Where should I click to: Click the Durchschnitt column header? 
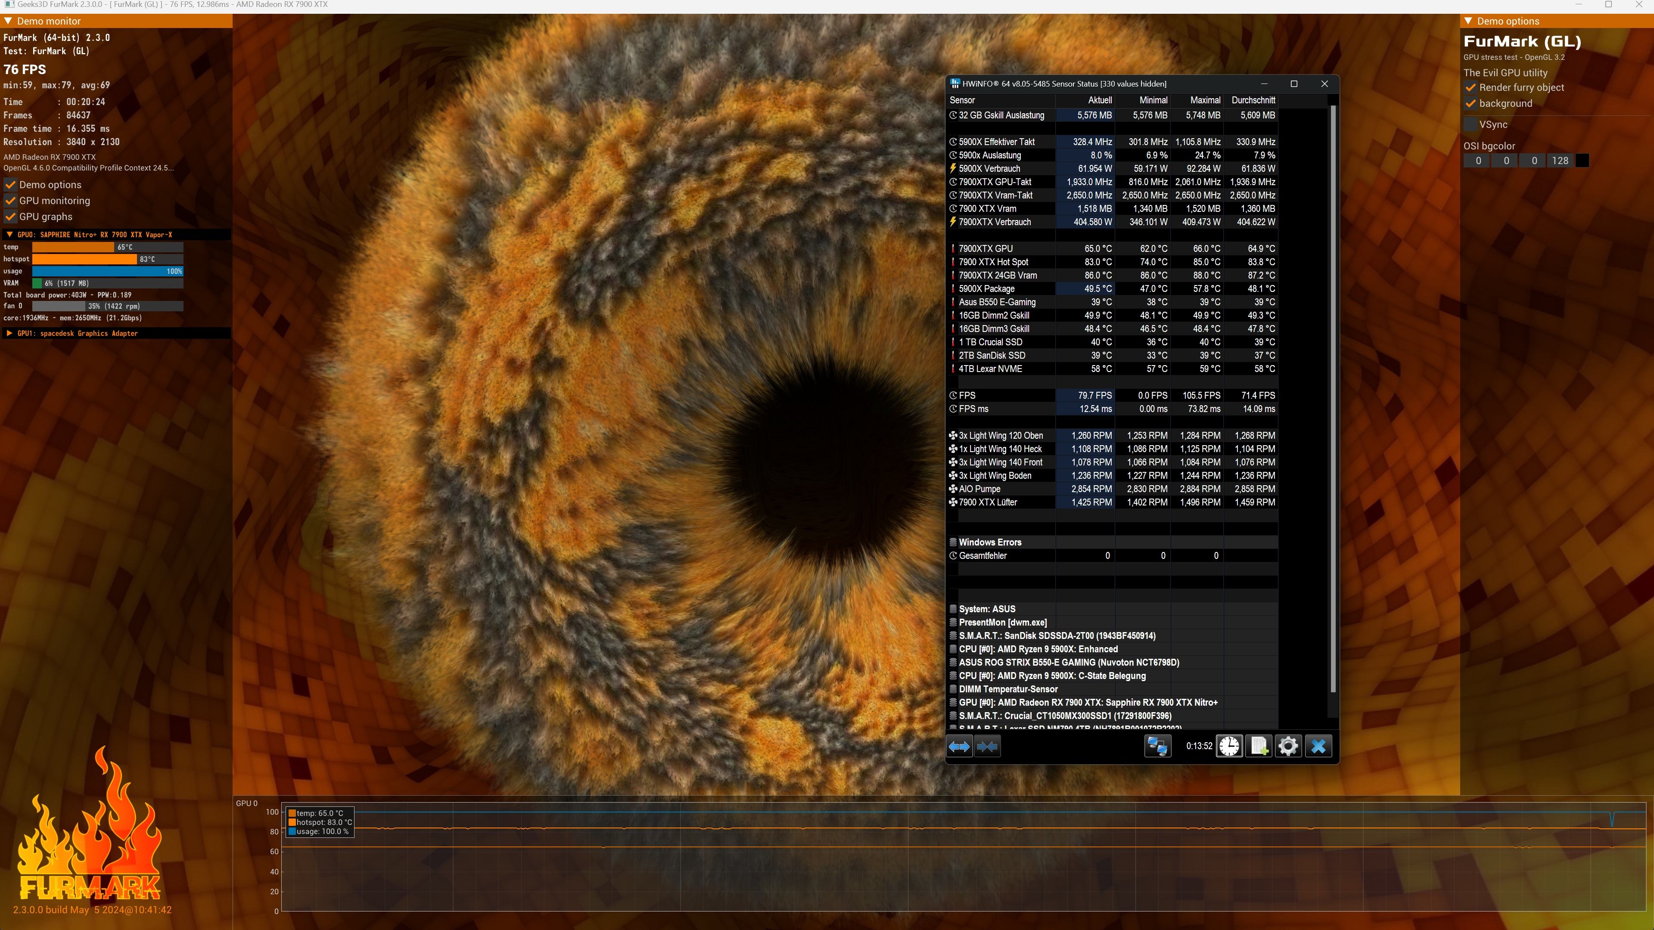pos(1253,101)
